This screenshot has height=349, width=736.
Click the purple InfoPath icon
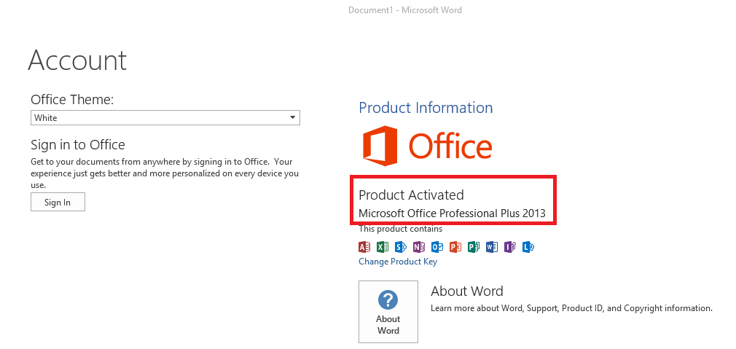(x=510, y=247)
